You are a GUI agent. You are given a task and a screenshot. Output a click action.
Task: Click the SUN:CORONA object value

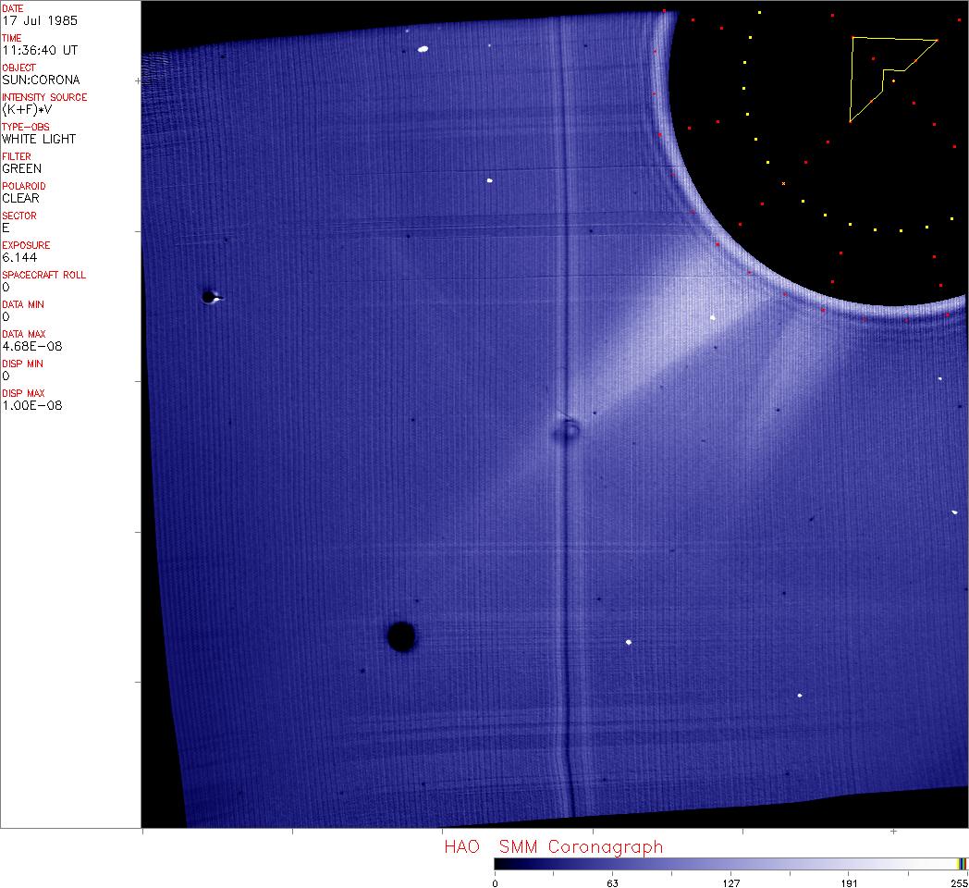[x=41, y=80]
